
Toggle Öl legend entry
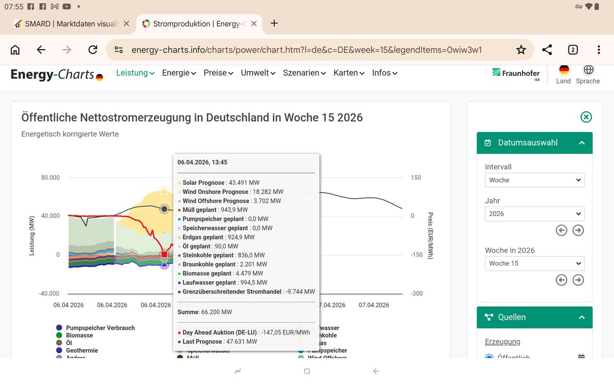(64, 343)
